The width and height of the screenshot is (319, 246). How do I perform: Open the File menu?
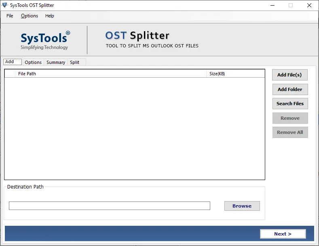coord(10,16)
